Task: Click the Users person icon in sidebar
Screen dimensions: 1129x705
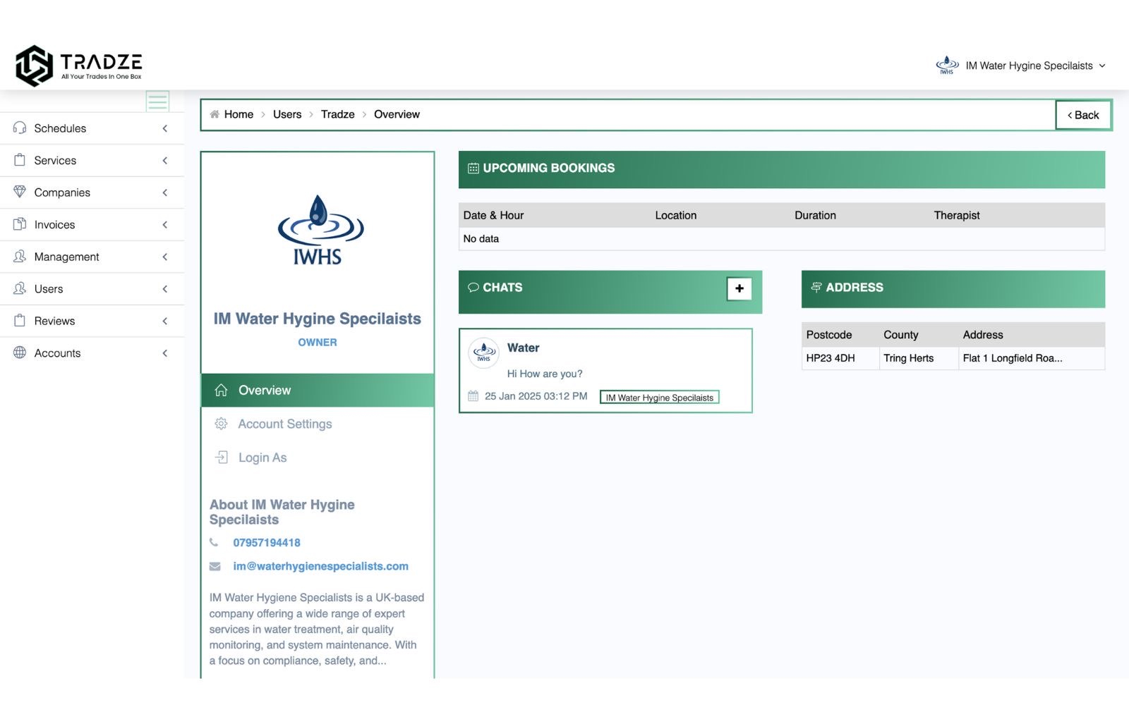Action: (20, 288)
